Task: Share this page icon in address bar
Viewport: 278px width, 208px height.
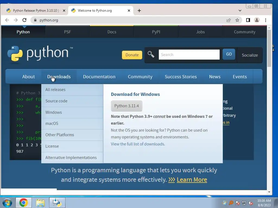Action: [x=229, y=20]
